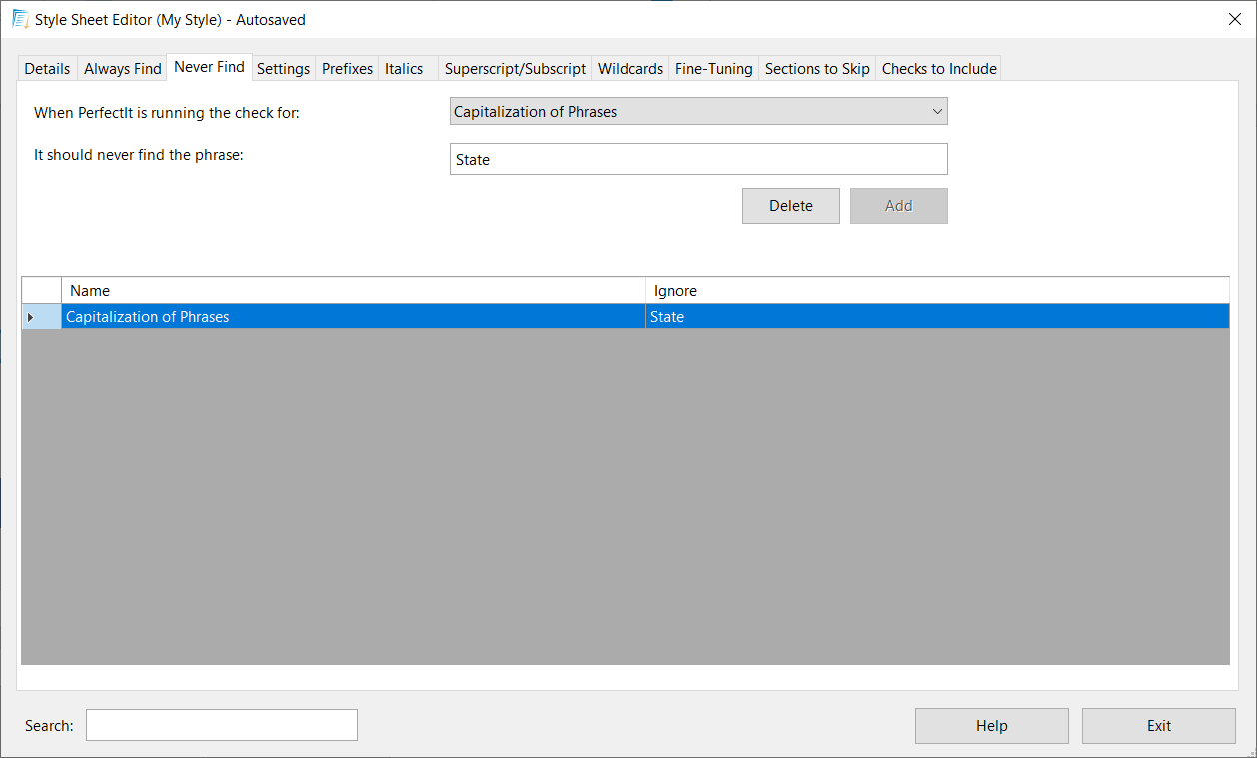Screen dimensions: 1257x758
Task: Go to the Prefixes tab
Action: tap(348, 69)
